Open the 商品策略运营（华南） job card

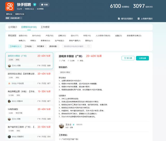29,96
